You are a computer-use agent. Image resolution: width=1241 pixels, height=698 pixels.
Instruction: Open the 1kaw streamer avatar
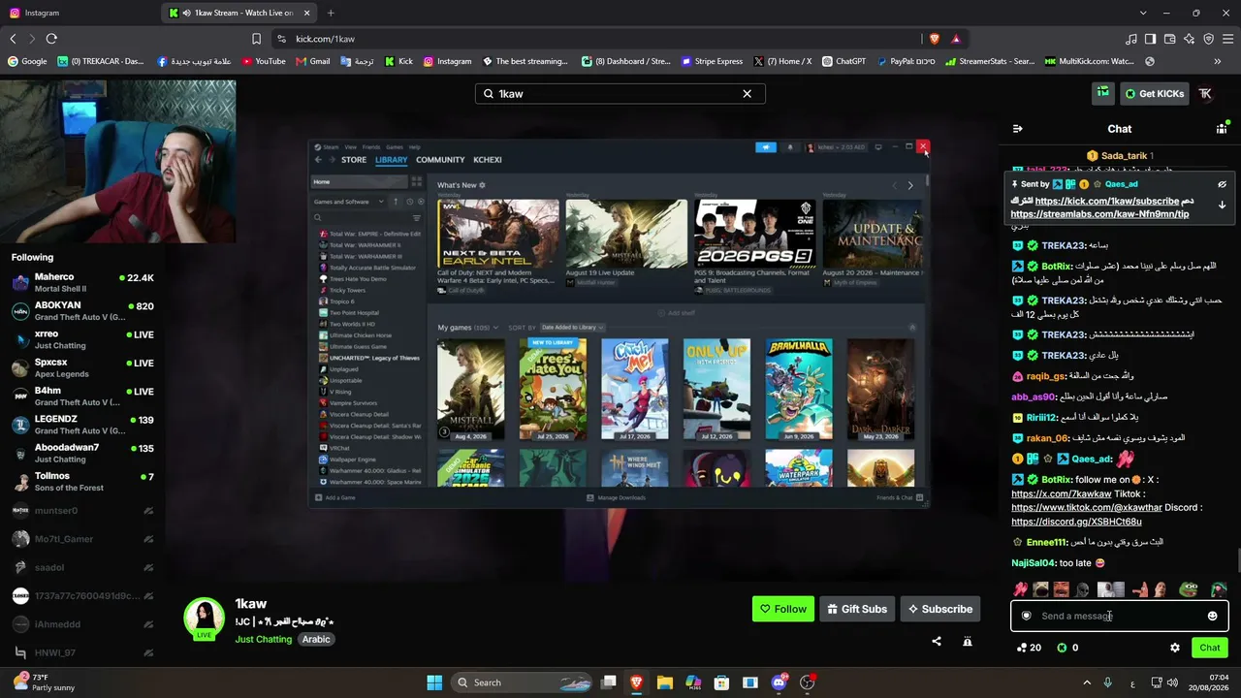[x=205, y=618]
